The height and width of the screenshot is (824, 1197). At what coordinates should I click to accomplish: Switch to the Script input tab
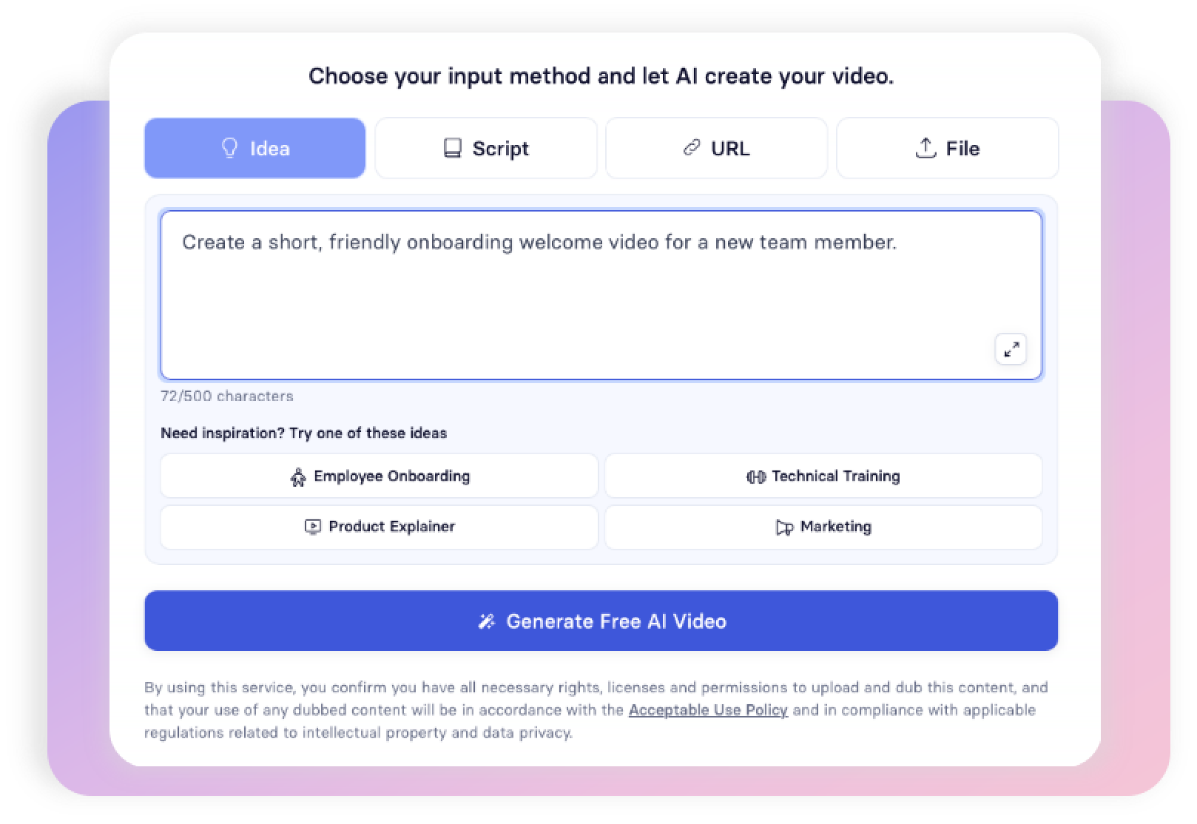point(486,148)
